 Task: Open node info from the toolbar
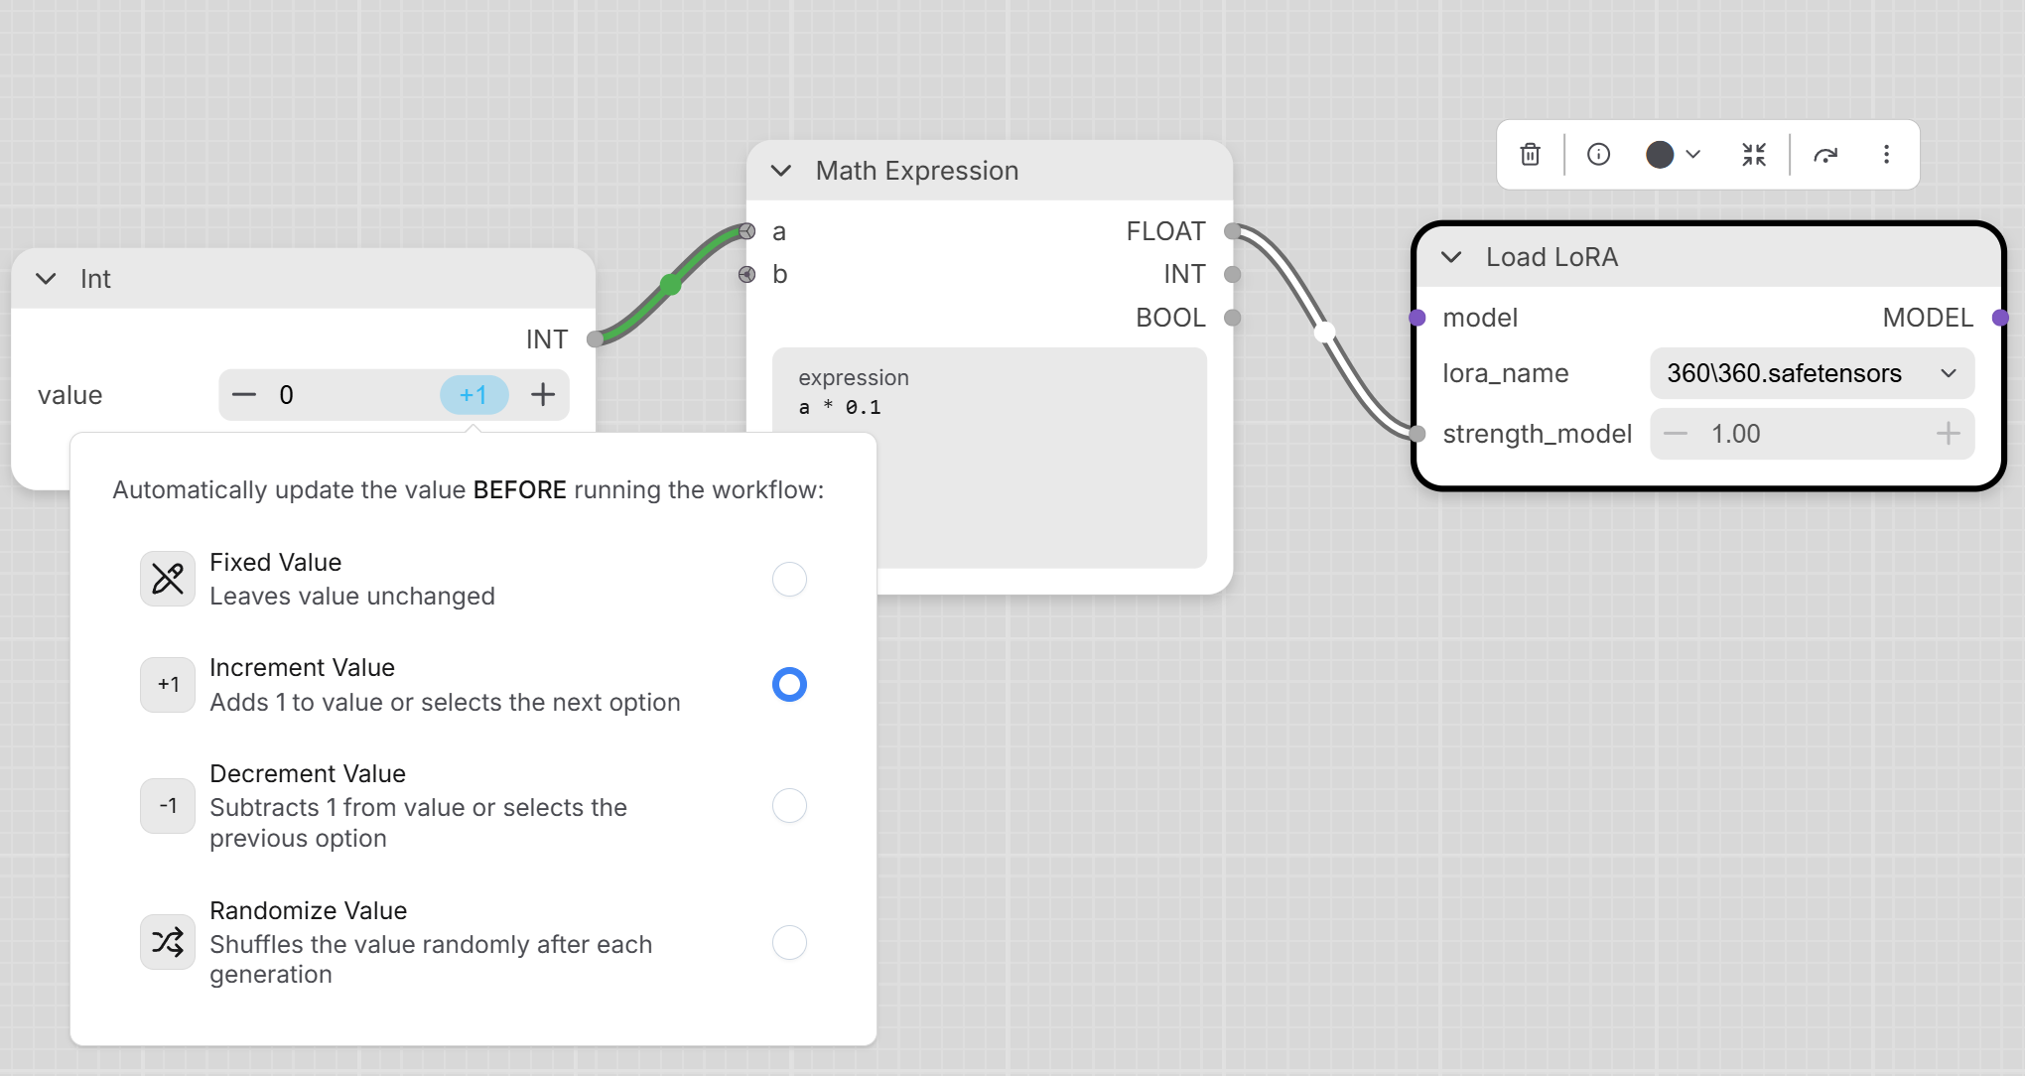pos(1598,154)
